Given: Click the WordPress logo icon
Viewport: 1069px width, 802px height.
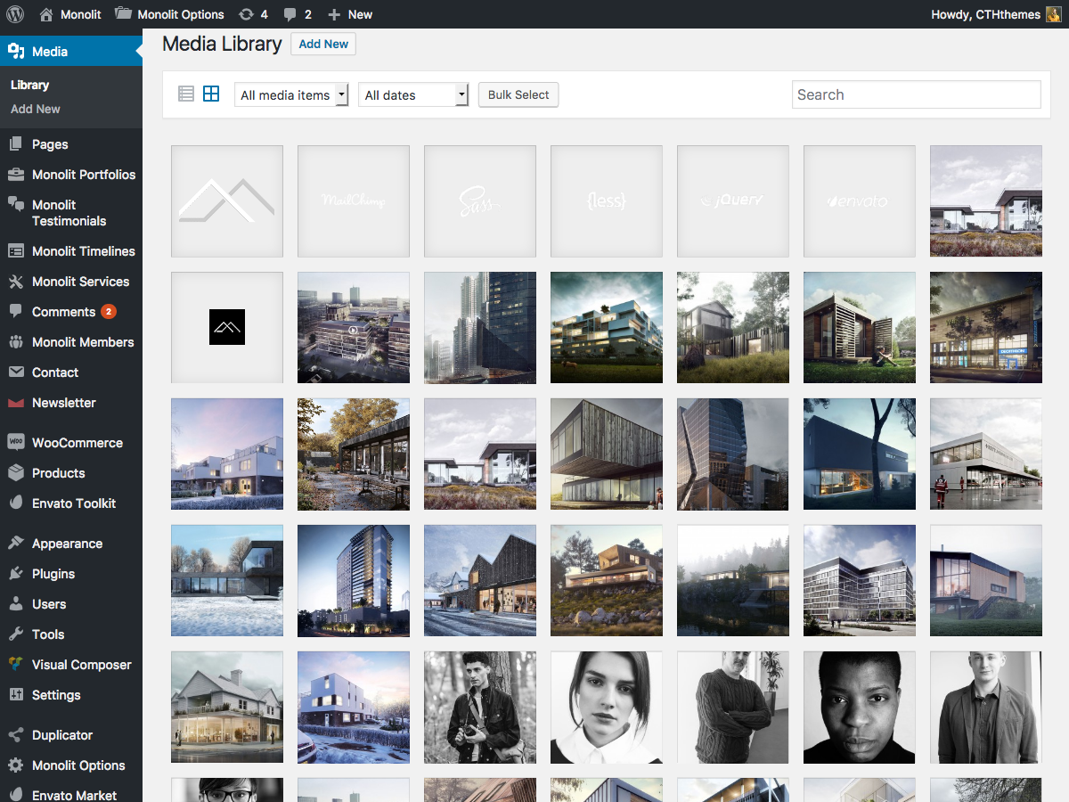Looking at the screenshot, I should pyautogui.click(x=14, y=14).
